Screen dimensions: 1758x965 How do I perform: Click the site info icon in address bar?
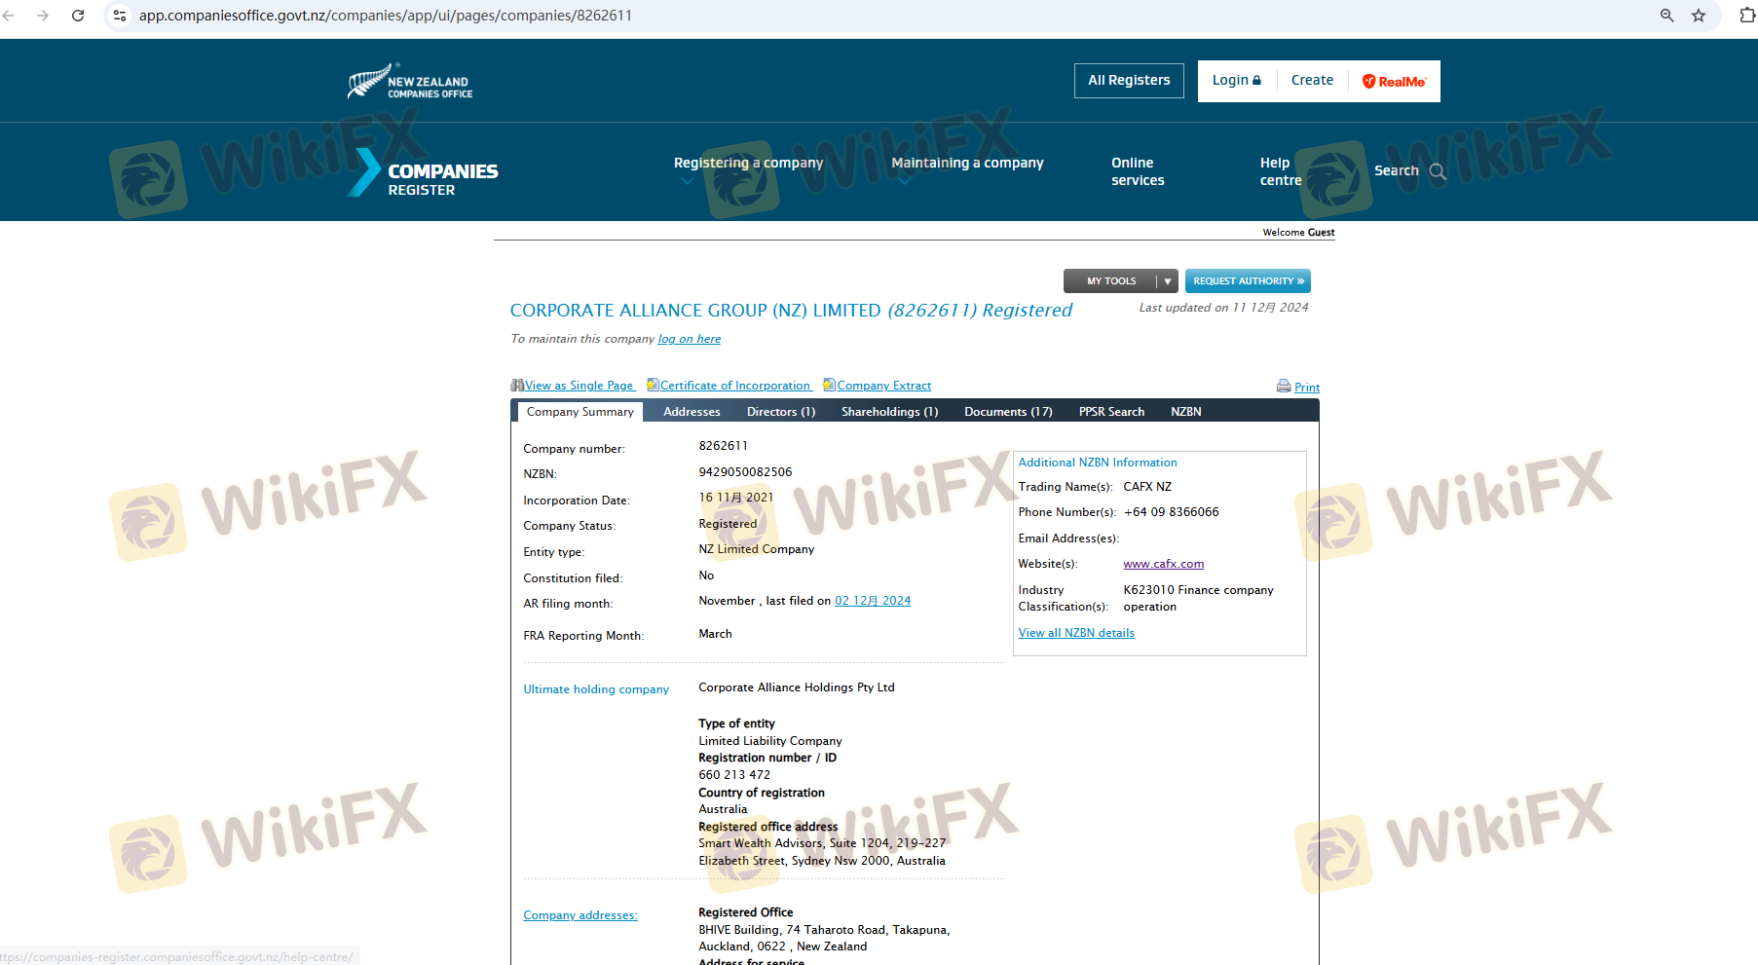pyautogui.click(x=120, y=16)
